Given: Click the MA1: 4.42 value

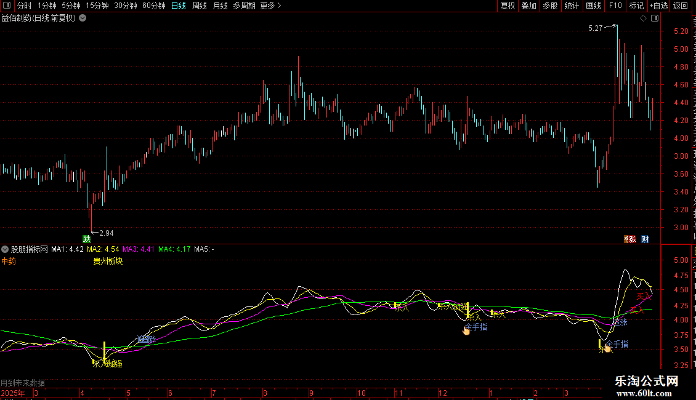Looking at the screenshot, I should (67, 249).
